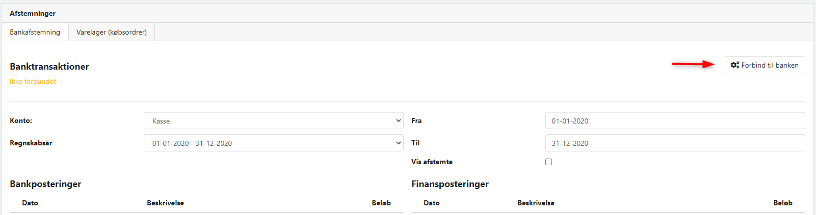Click the Ikke forbundet status text

coord(33,81)
